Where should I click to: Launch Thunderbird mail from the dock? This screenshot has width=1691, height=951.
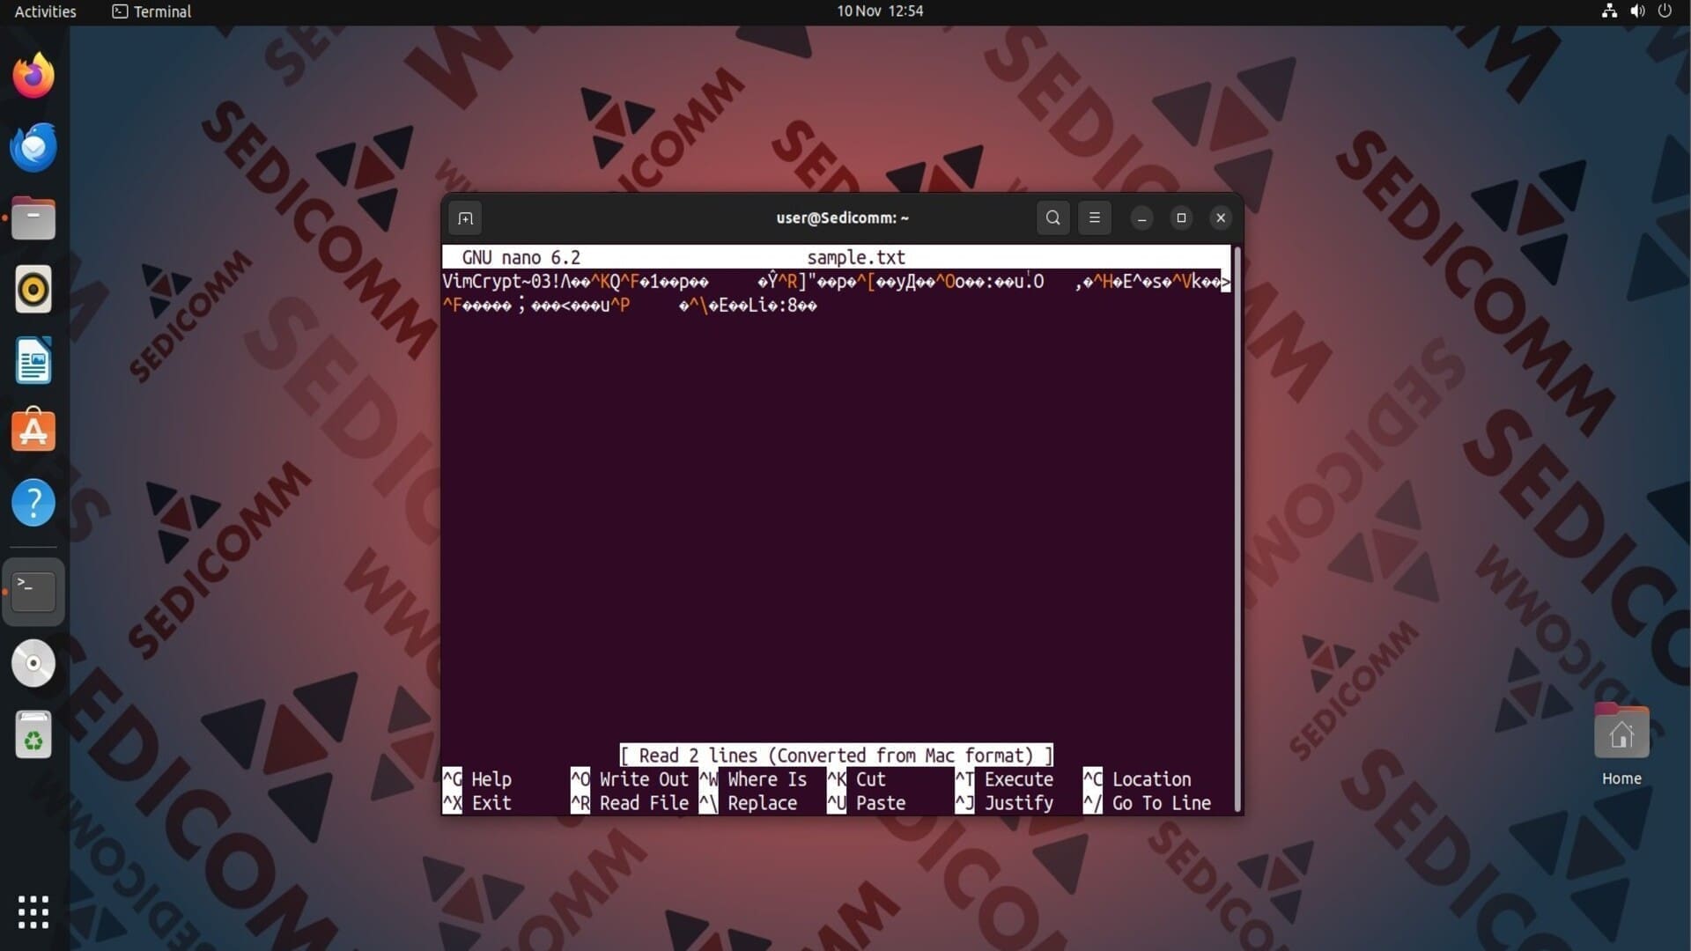click(x=33, y=146)
